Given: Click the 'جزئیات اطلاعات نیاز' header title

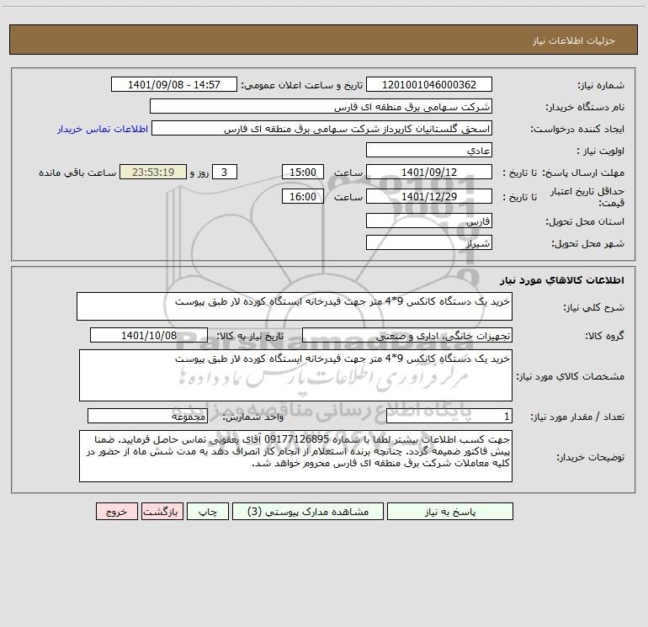Looking at the screenshot, I should (574, 40).
